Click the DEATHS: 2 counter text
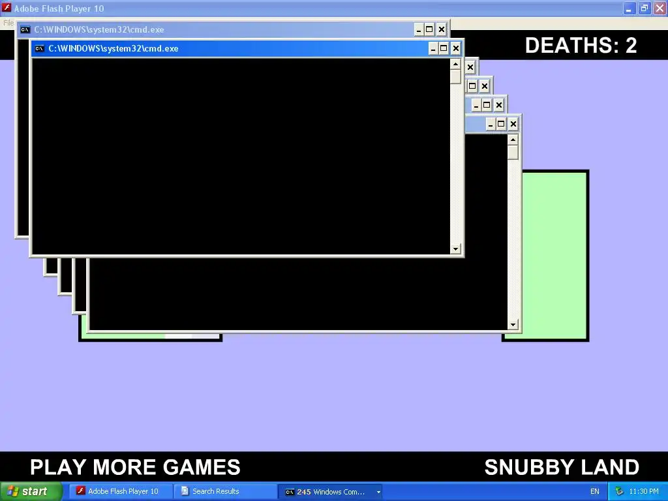This screenshot has width=668, height=501. (x=581, y=45)
